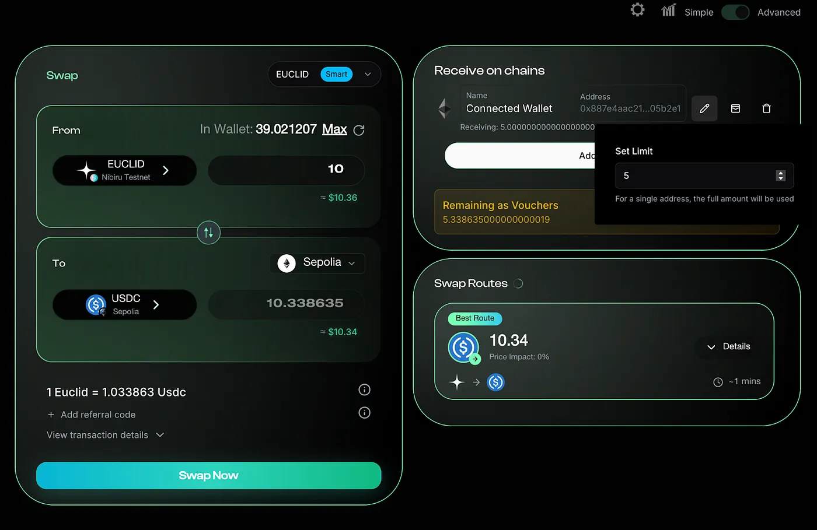The image size is (817, 530).
Task: Click Remaining as Vouchers amount text
Action: point(496,220)
